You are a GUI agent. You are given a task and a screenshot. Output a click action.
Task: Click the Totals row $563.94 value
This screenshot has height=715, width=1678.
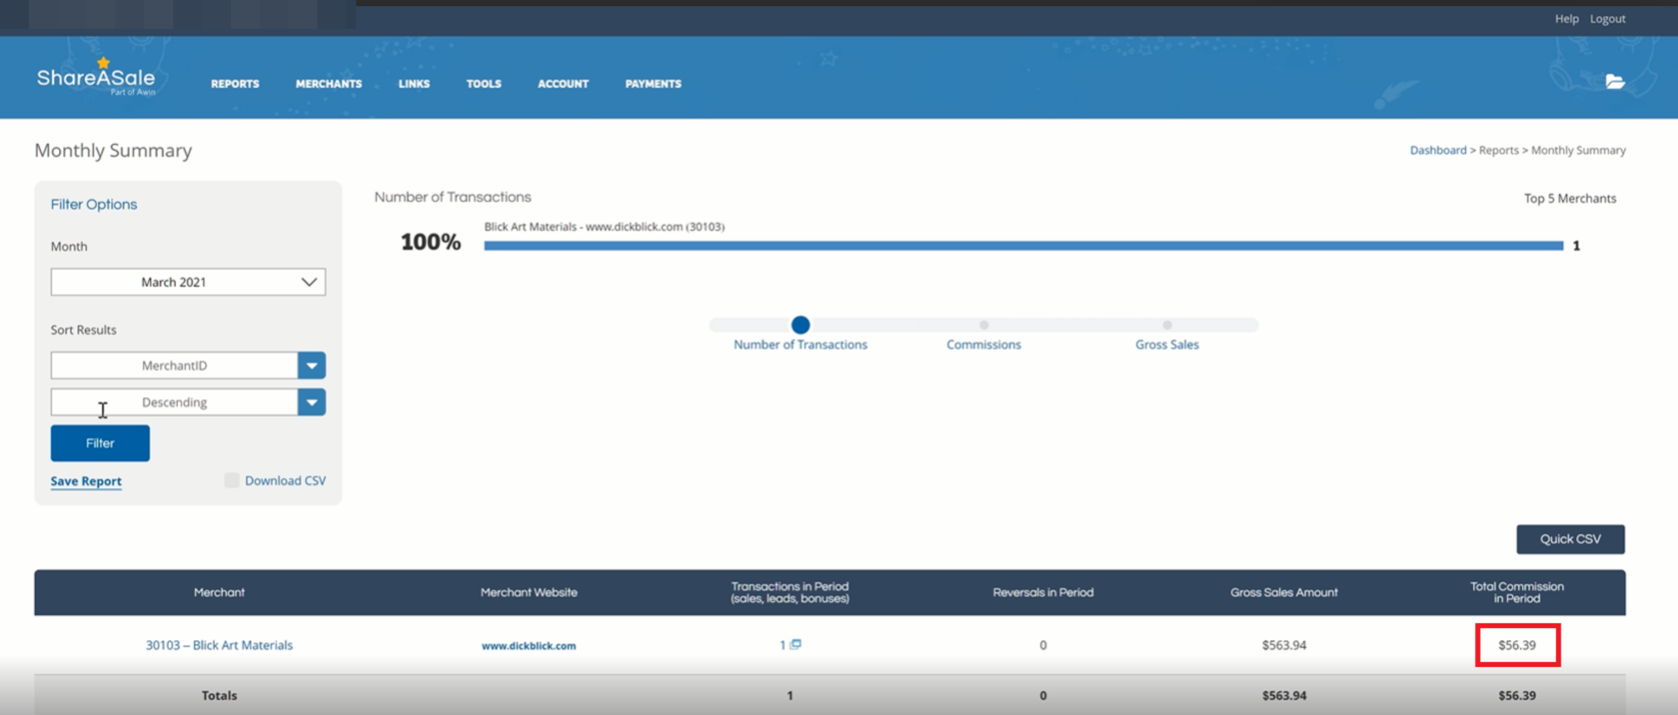coord(1284,696)
